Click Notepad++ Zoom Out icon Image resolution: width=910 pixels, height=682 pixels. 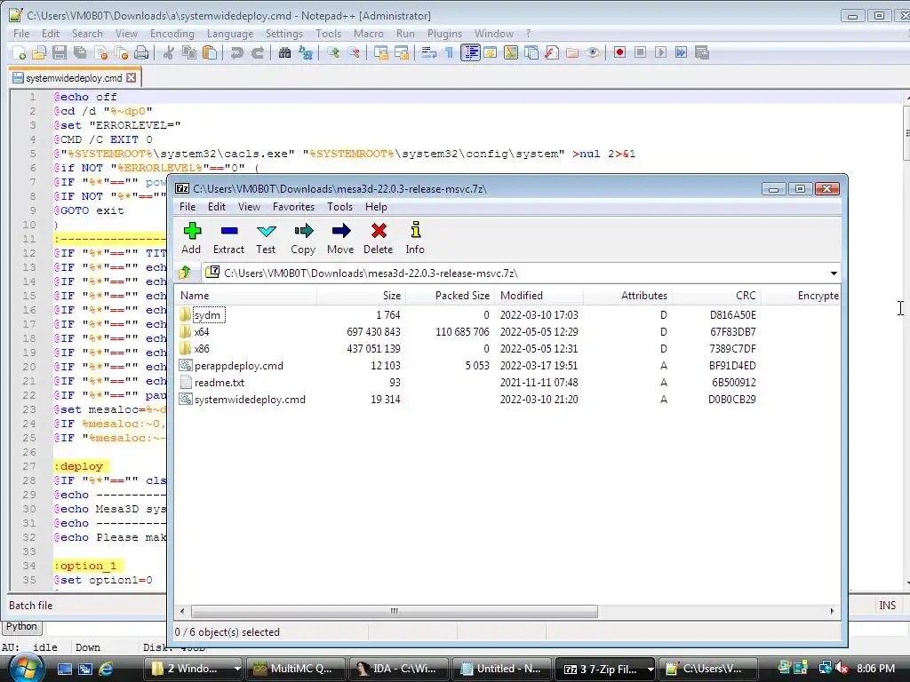354,53
